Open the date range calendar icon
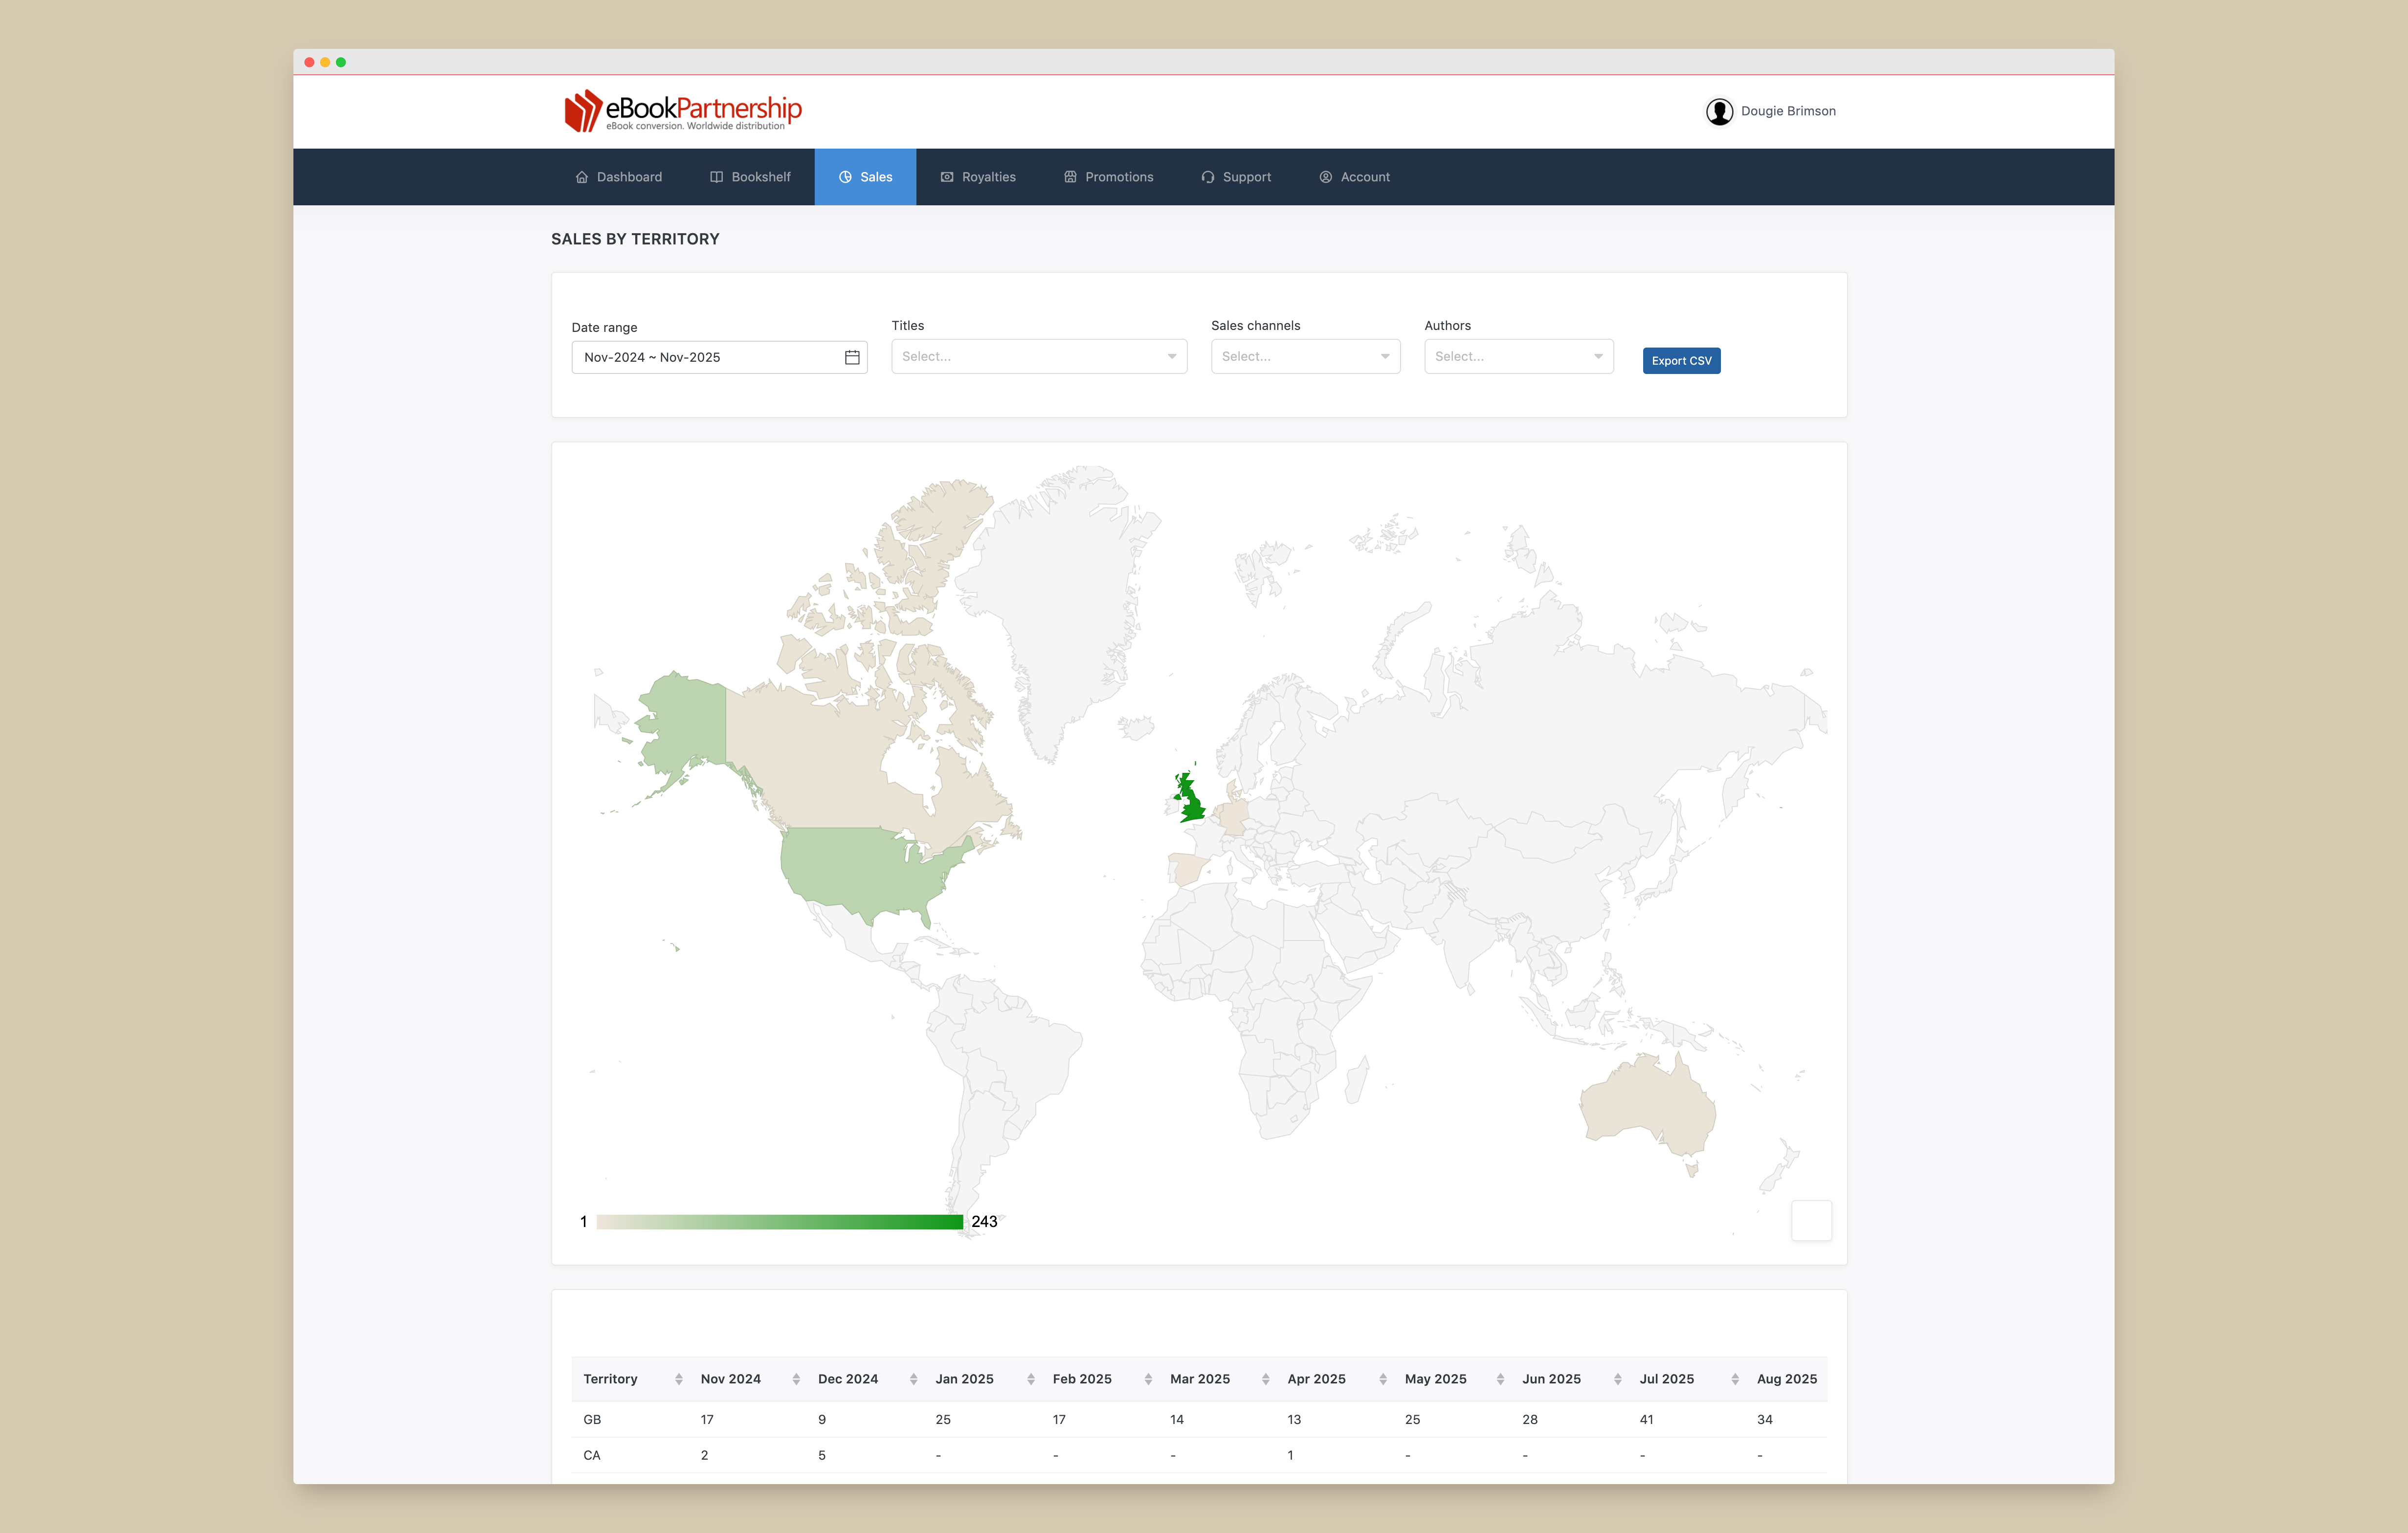Viewport: 2408px width, 1533px height. click(851, 358)
